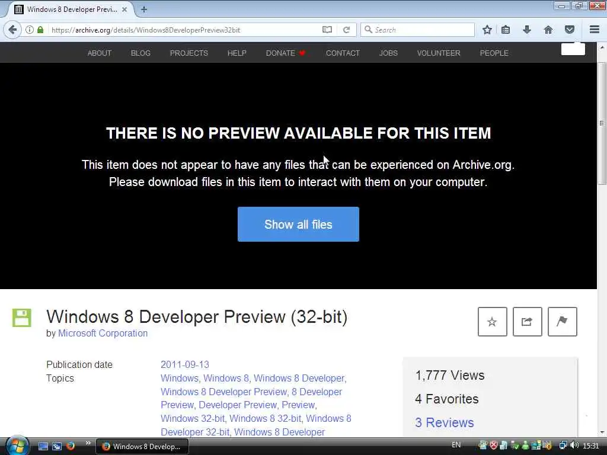Open Firefox hamburger menu
607x455 pixels.
point(595,30)
